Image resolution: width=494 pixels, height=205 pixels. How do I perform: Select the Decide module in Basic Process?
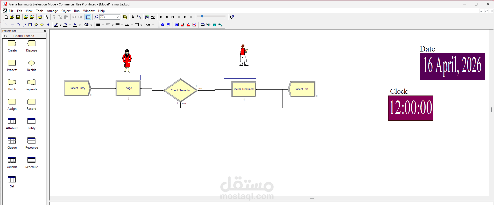pyautogui.click(x=32, y=65)
